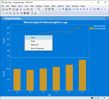Click the weight bar for age 15
Screen dimensions: 109x100
point(56,79)
